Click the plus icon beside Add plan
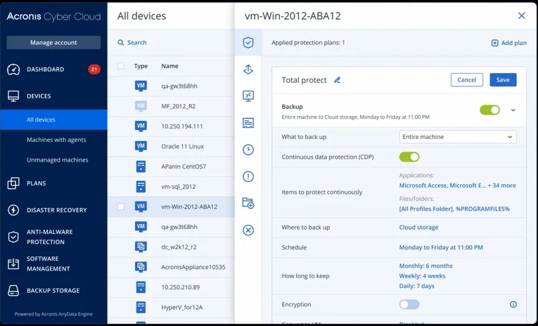Screen dimensions: 538x326 495,43
